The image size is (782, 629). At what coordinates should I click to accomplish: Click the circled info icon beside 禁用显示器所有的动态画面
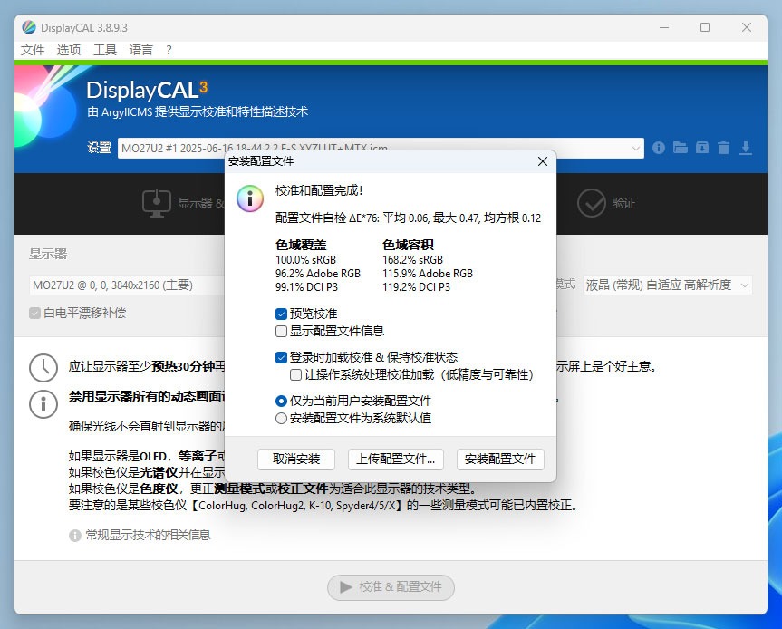pyautogui.click(x=43, y=403)
